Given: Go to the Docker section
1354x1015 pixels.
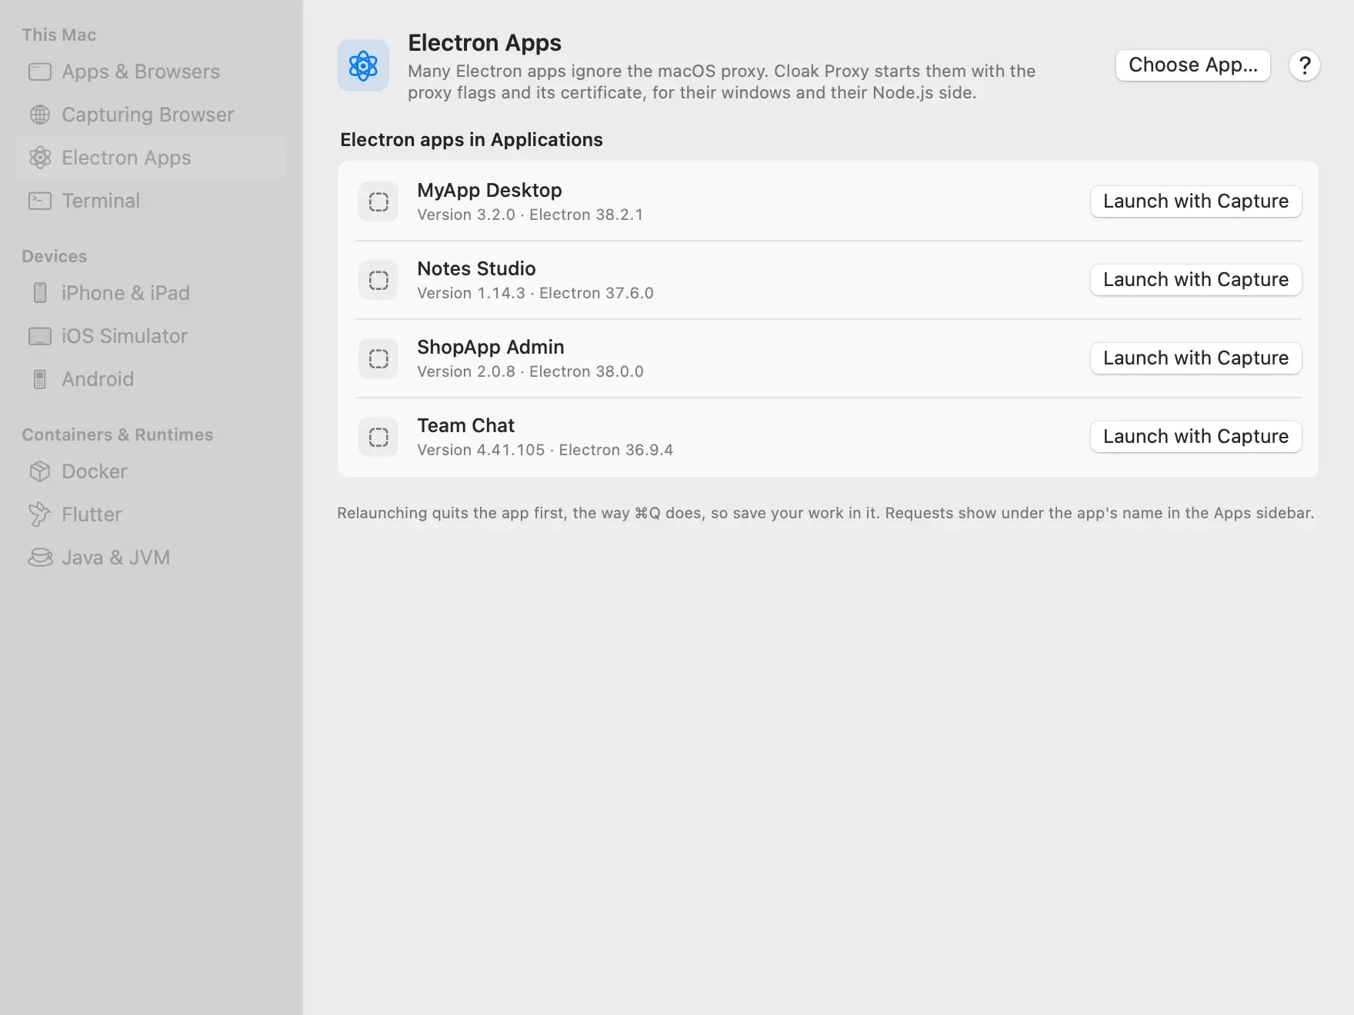Looking at the screenshot, I should pos(151,471).
